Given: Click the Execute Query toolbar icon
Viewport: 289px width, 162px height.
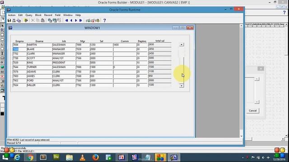Looking at the screenshot, I should click(x=55, y=20).
